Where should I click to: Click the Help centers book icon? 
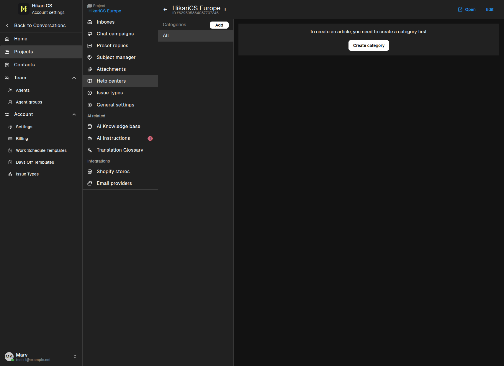(x=90, y=81)
